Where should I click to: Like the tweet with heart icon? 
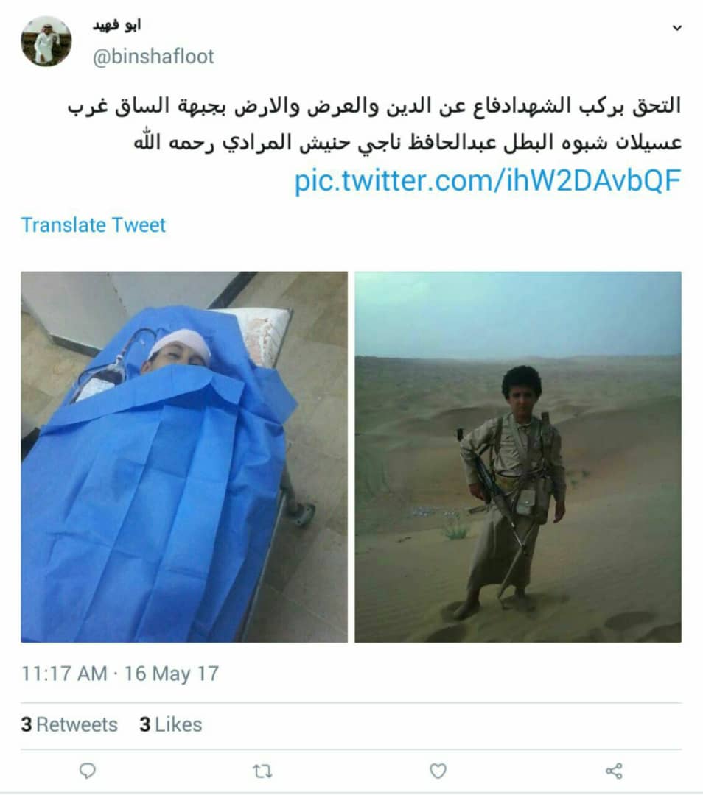click(438, 771)
